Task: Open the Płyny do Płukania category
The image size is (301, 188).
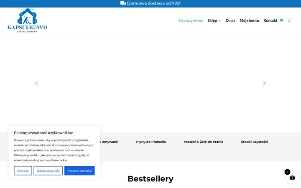Action: pos(151,142)
